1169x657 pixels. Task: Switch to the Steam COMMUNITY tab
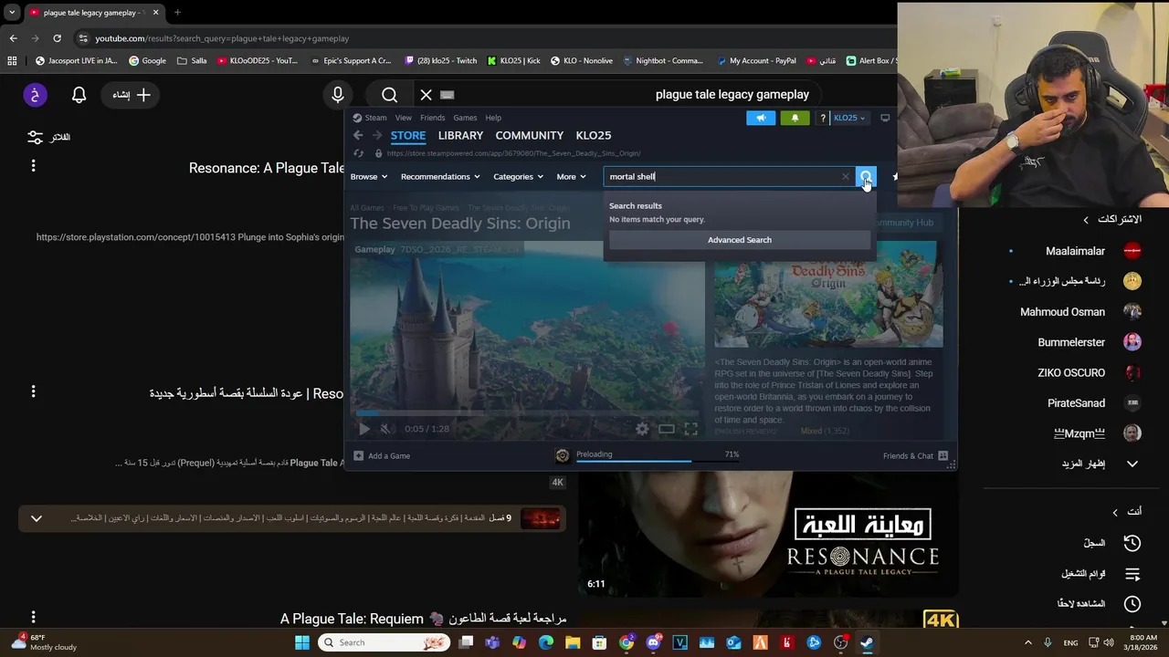point(529,135)
